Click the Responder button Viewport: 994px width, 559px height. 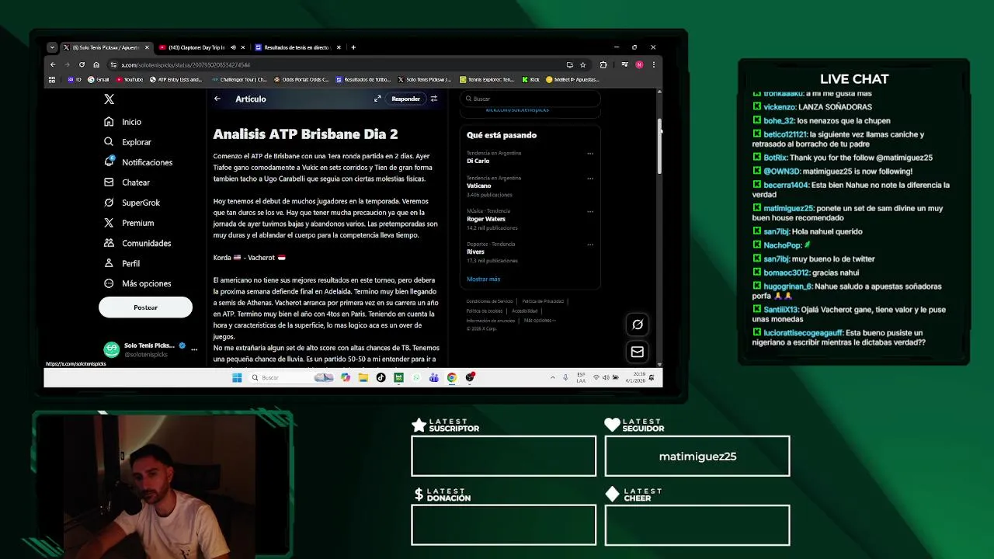coord(405,99)
